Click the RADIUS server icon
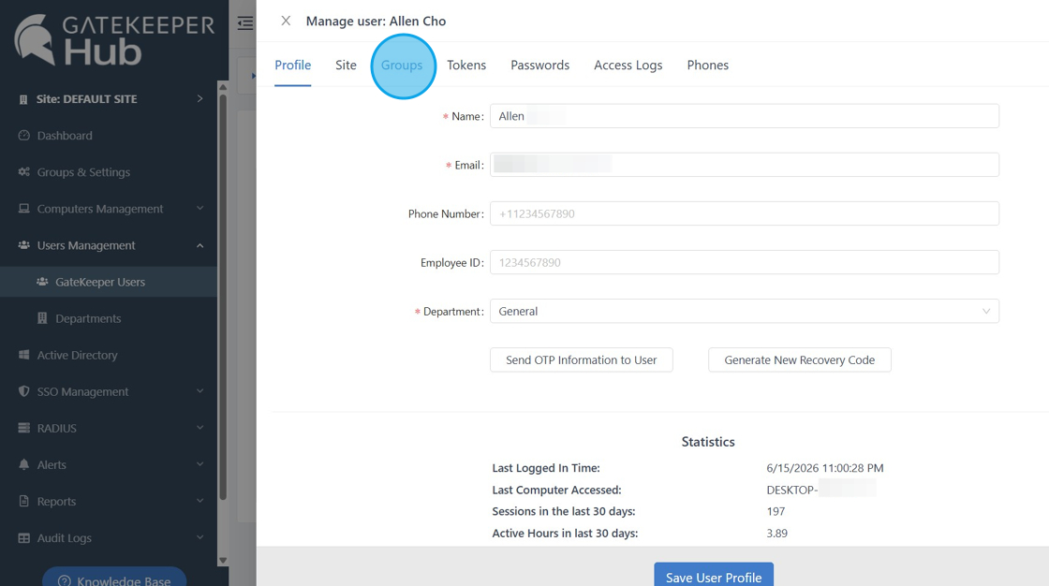The image size is (1049, 586). (24, 428)
